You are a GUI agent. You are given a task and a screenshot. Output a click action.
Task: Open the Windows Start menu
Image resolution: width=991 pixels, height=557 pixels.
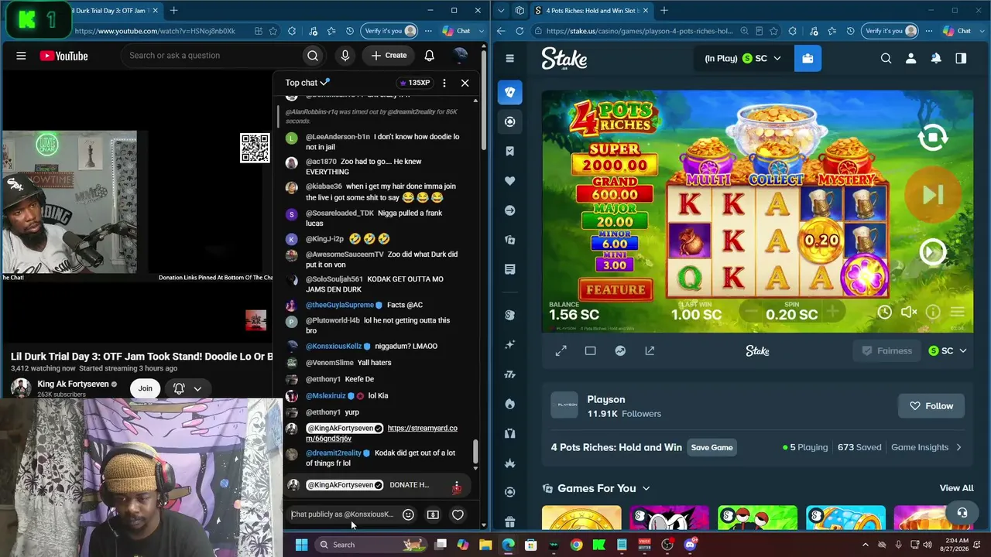click(x=301, y=545)
